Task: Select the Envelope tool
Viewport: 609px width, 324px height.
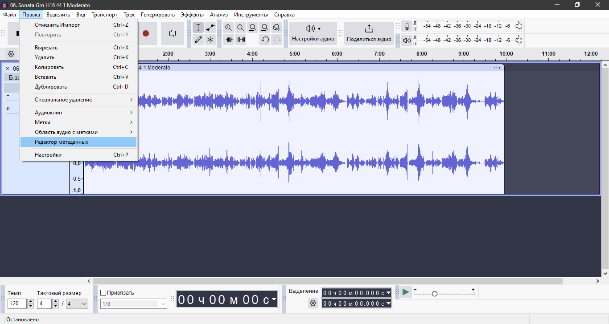Action: pyautogui.click(x=210, y=28)
